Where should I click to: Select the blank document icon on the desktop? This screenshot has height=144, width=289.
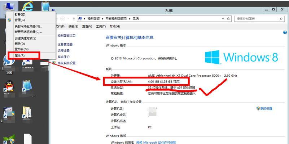pyautogui.click(x=28, y=139)
